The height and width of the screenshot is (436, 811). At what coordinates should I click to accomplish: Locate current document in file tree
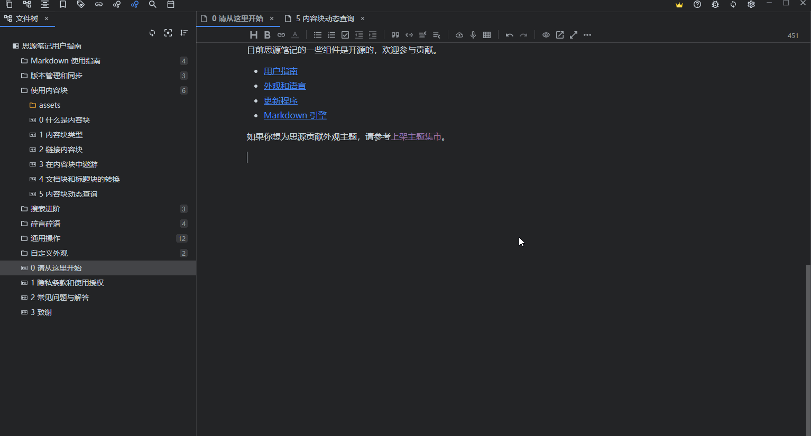click(x=168, y=33)
